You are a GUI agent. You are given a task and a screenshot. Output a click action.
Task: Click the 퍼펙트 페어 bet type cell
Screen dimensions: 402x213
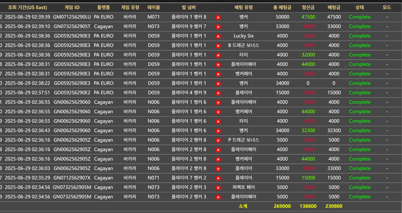[x=244, y=187]
